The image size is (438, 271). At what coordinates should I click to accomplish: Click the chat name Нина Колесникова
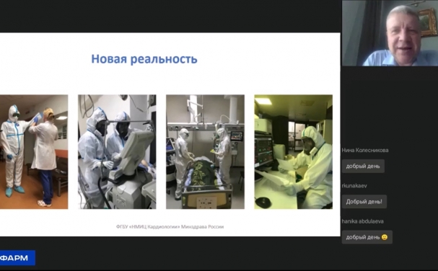365,150
